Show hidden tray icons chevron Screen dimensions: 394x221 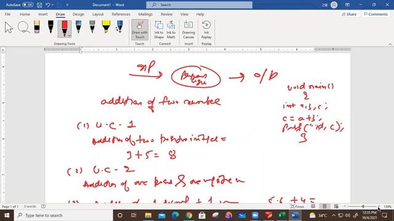[334, 215]
